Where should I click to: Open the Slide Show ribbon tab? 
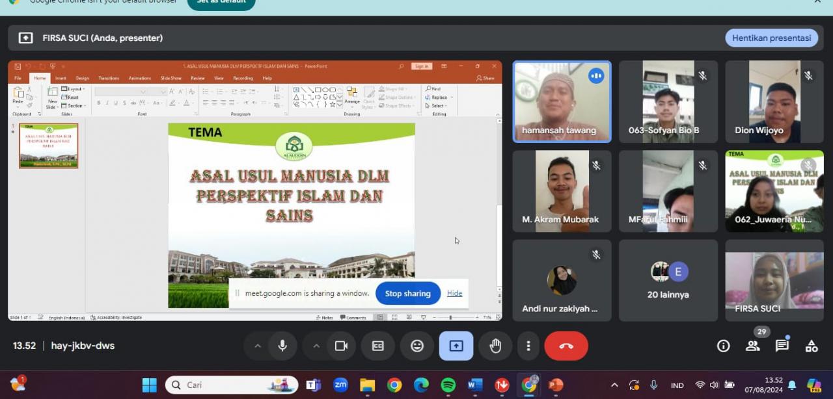pyautogui.click(x=171, y=77)
